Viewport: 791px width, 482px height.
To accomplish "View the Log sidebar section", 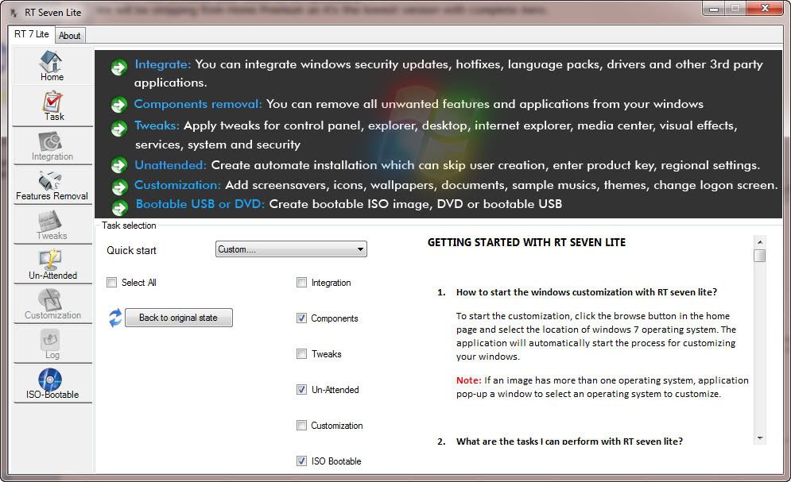I will click(52, 345).
